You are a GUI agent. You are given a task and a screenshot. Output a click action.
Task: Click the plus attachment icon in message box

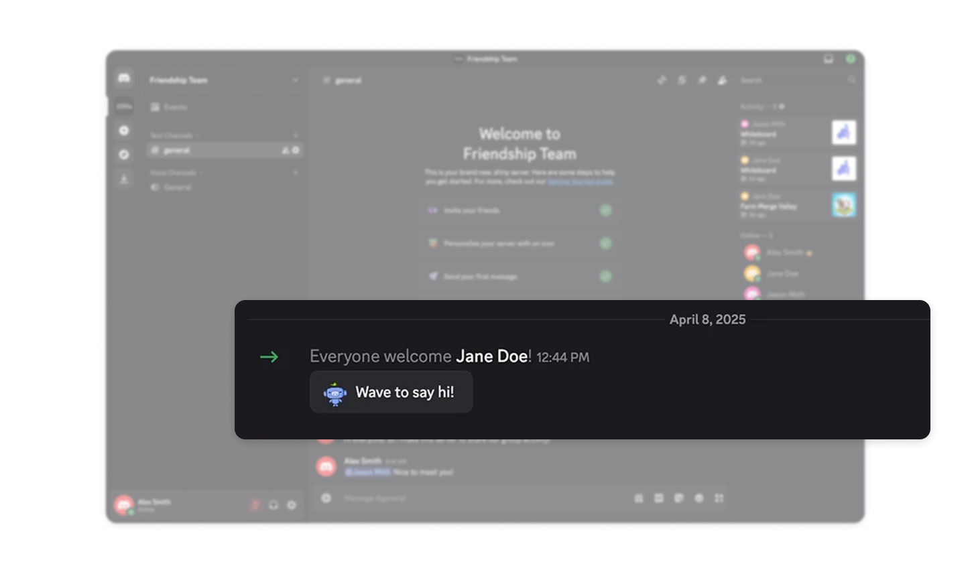coord(326,498)
